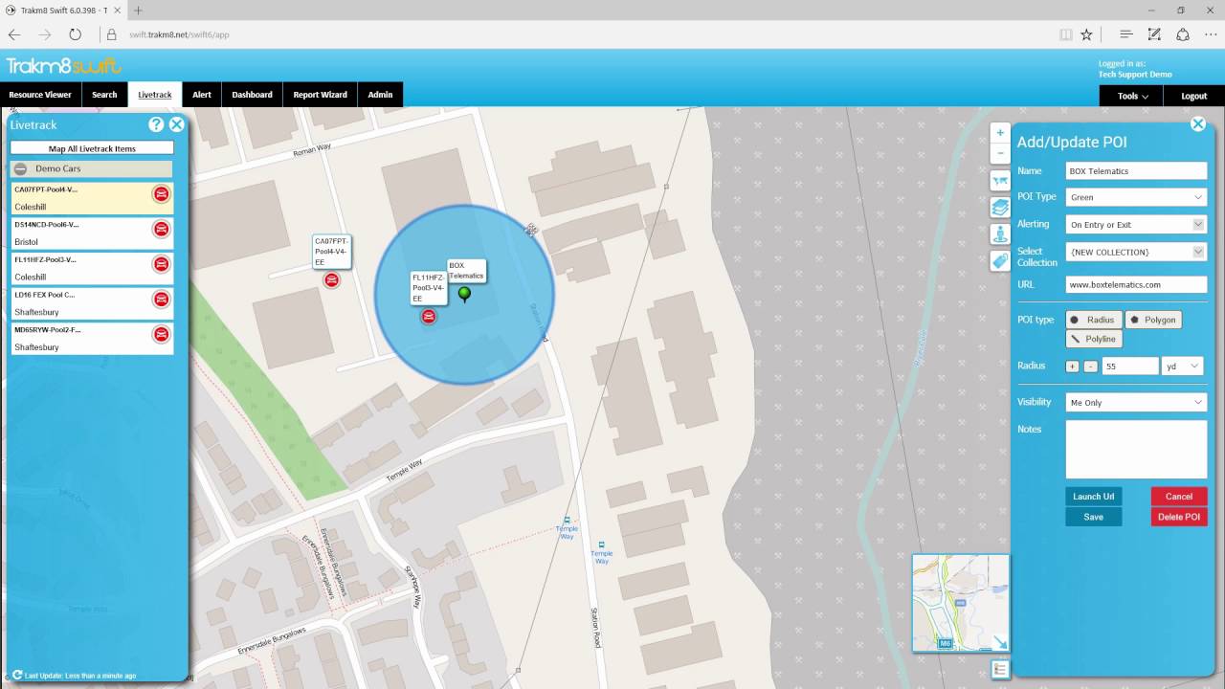Click the browser share icon
The image size is (1225, 689).
click(x=1183, y=34)
